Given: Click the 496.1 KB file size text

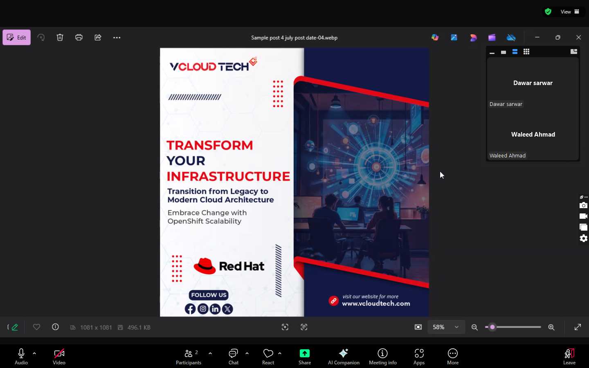Looking at the screenshot, I should pos(139,328).
